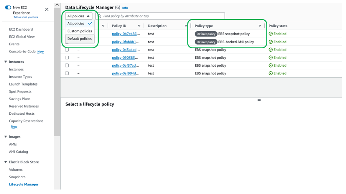Open policy-0fab8b1 link

click(x=126, y=42)
